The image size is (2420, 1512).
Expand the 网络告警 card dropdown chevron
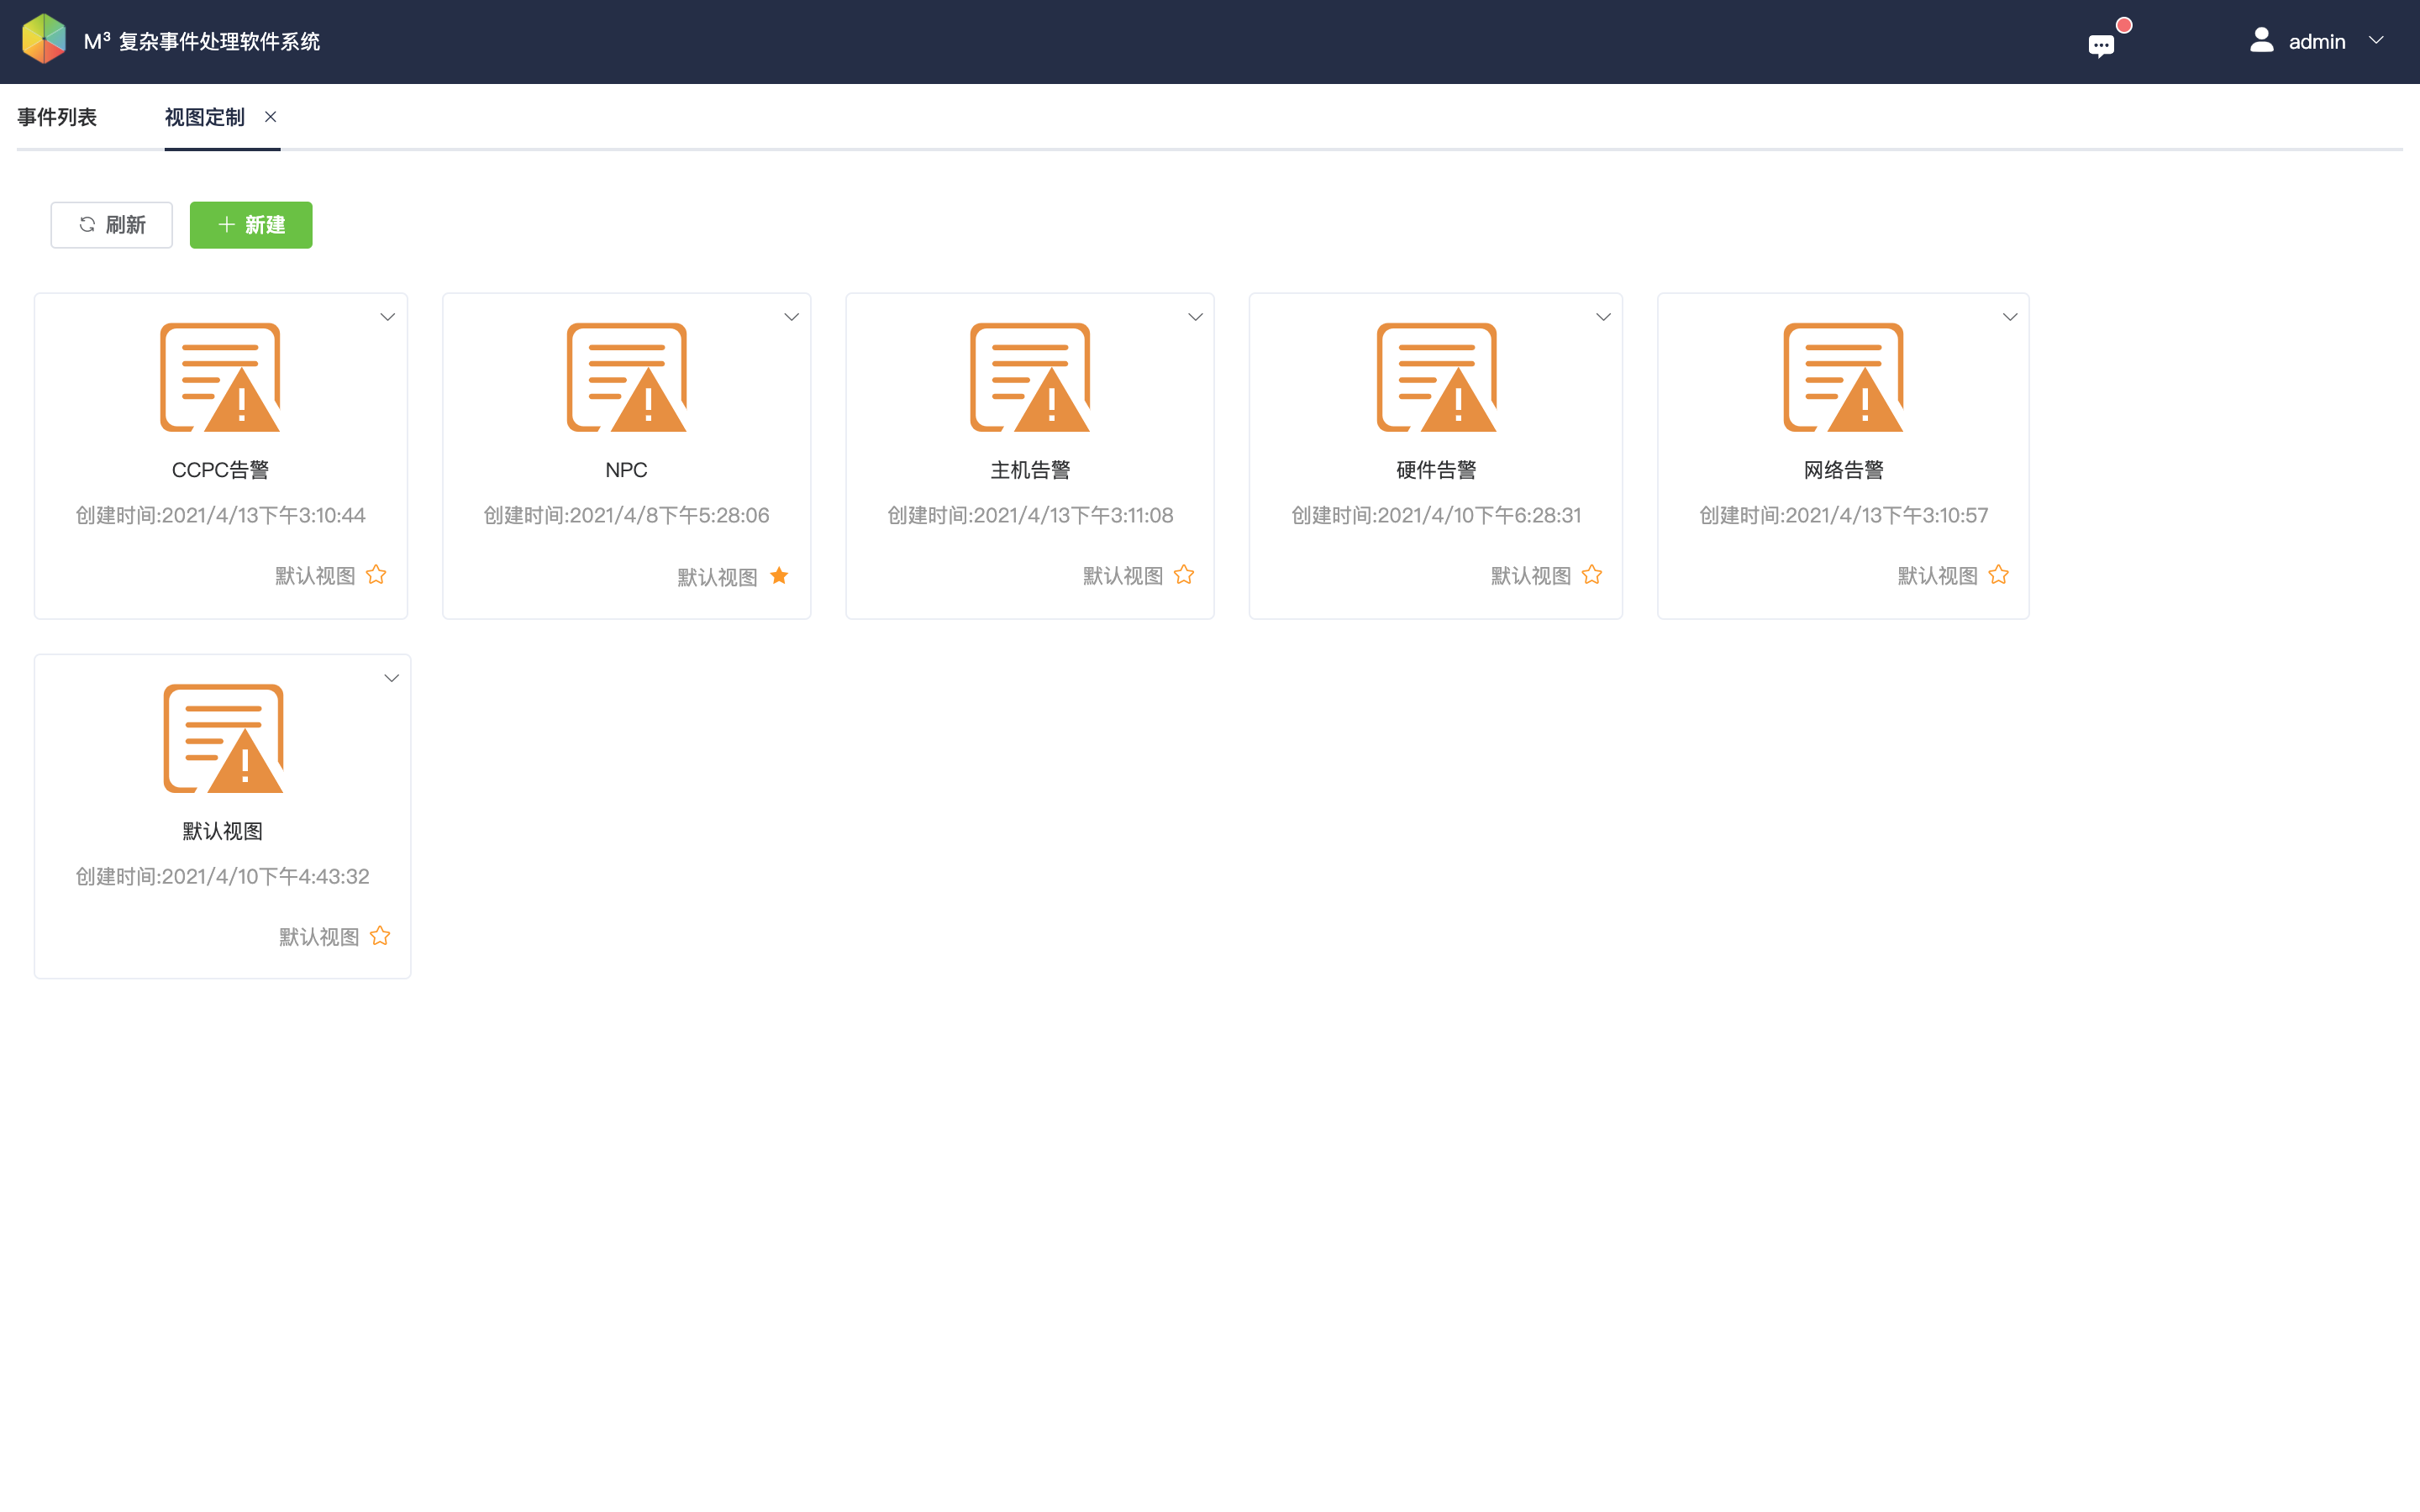[2009, 317]
